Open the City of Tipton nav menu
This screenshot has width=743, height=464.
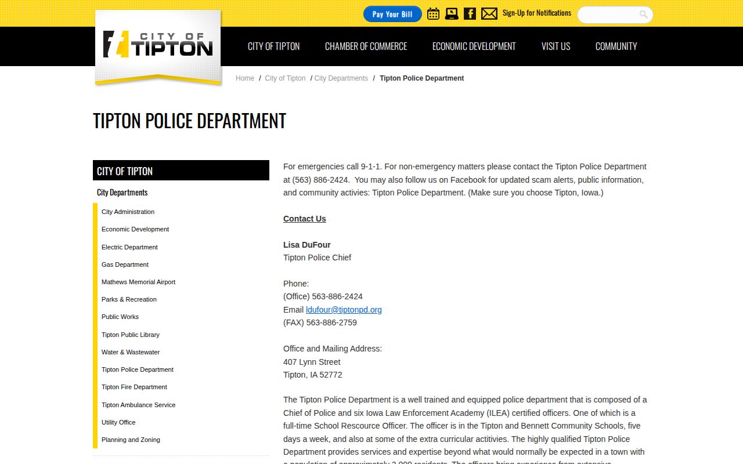274,46
